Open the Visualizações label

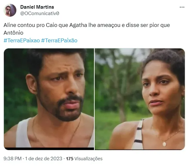[89, 159]
